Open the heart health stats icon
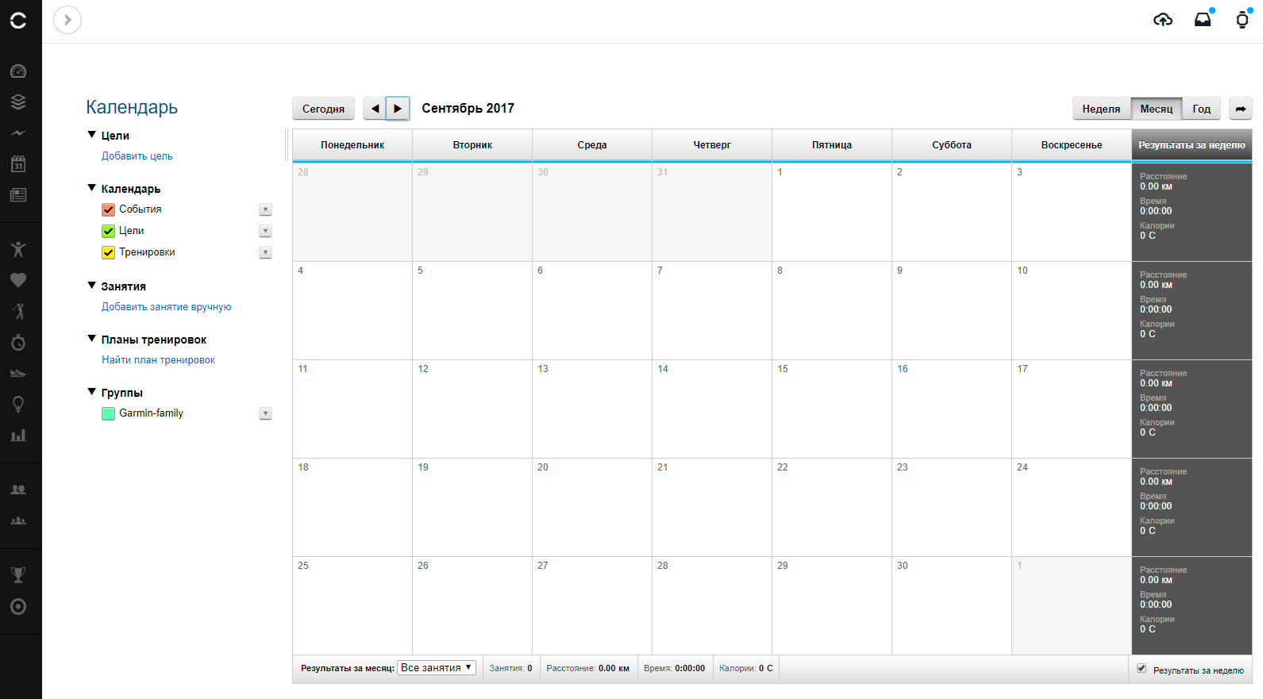The image size is (1263, 699). [x=18, y=280]
